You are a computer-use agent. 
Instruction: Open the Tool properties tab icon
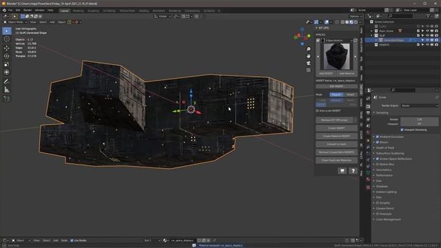pos(368,98)
